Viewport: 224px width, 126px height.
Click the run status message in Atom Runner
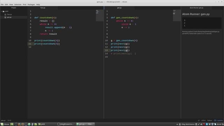point(201,33)
